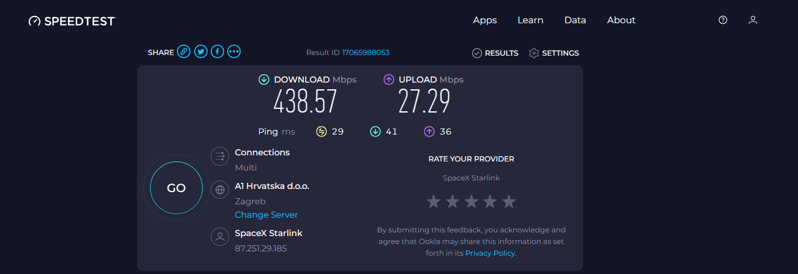Click the Settings gear icon
Viewport: 798px width, 274px height.
(x=534, y=53)
